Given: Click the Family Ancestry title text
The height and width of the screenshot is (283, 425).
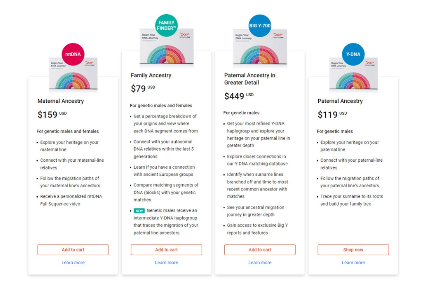Looking at the screenshot, I should pyautogui.click(x=151, y=75).
